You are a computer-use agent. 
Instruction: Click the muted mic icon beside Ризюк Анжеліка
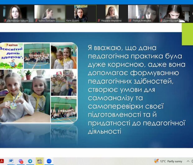tap(130, 21)
